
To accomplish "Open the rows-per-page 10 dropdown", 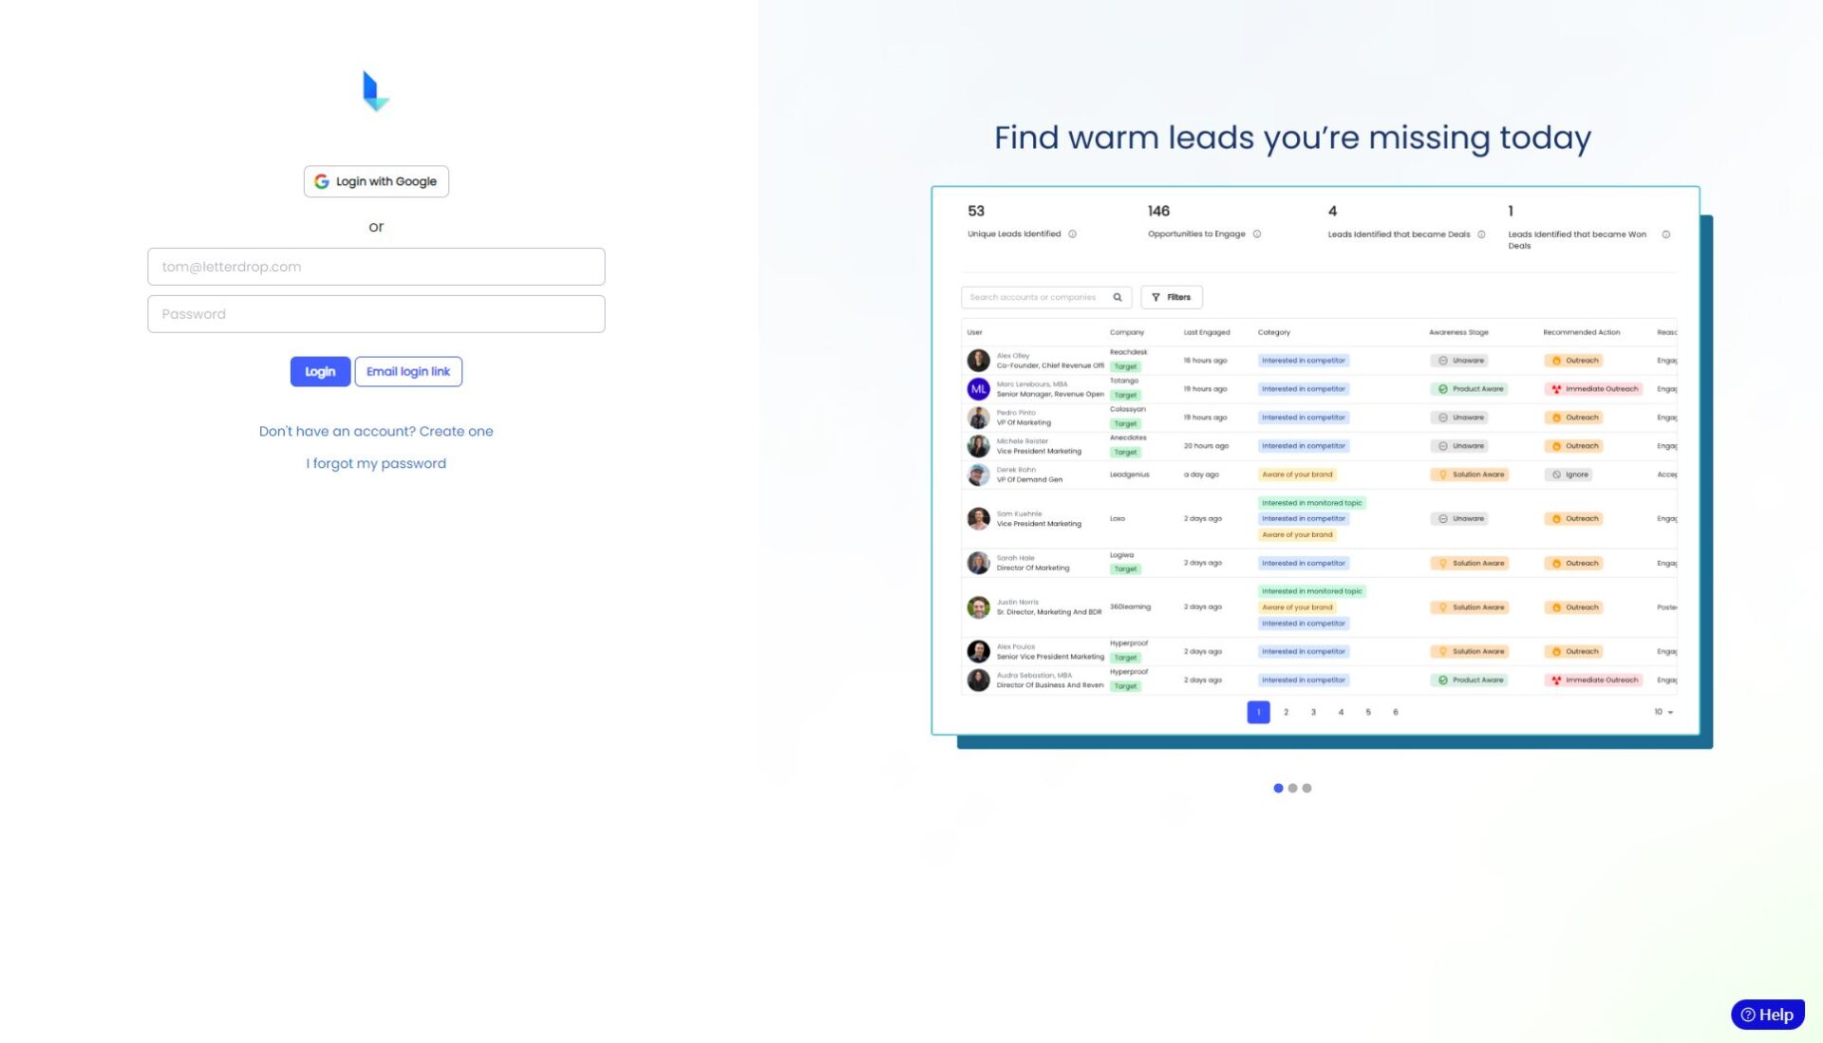I will tap(1663, 712).
